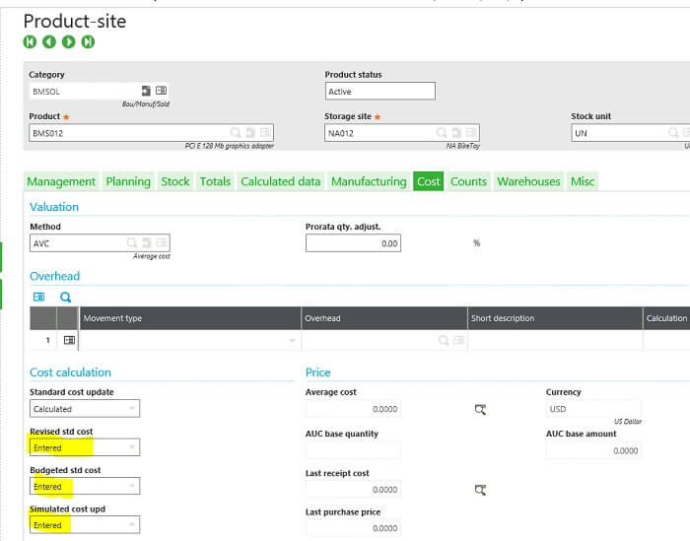Open Movement type dropdown in row 1

(292, 340)
